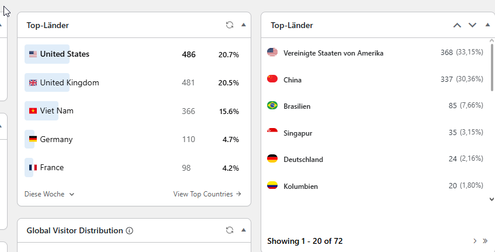The image size is (495, 252).
Task: Click the Brasilien flag icon
Action: (x=272, y=105)
